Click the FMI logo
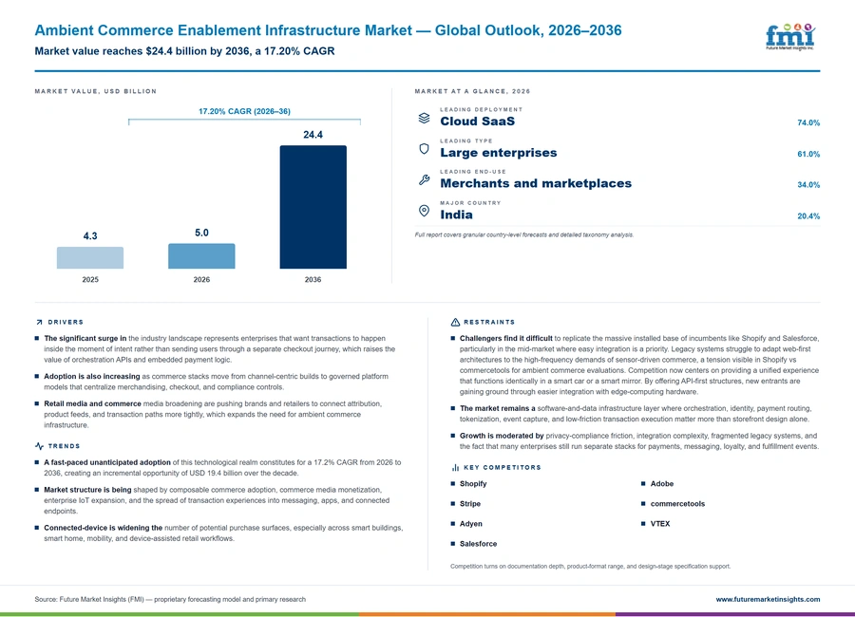The width and height of the screenshot is (855, 617). click(790, 37)
